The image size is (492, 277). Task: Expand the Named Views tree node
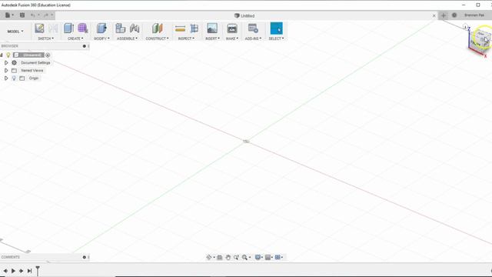click(6, 70)
